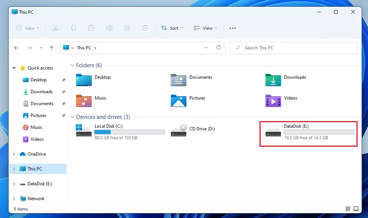Unpin Desktop using its pin icon

click(64, 80)
